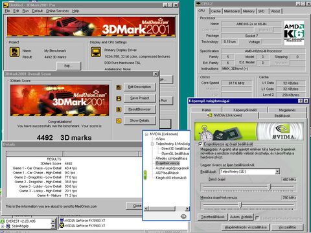Toggle the Engedélyezze az órajel beállítását checkbox
The width and height of the screenshot is (311, 233).
click(x=200, y=144)
